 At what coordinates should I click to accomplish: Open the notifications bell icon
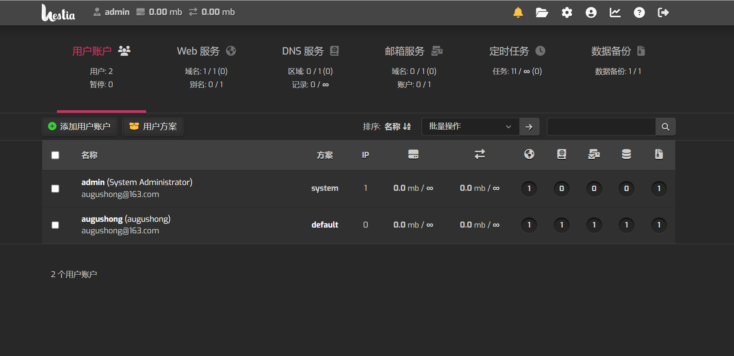click(x=518, y=12)
